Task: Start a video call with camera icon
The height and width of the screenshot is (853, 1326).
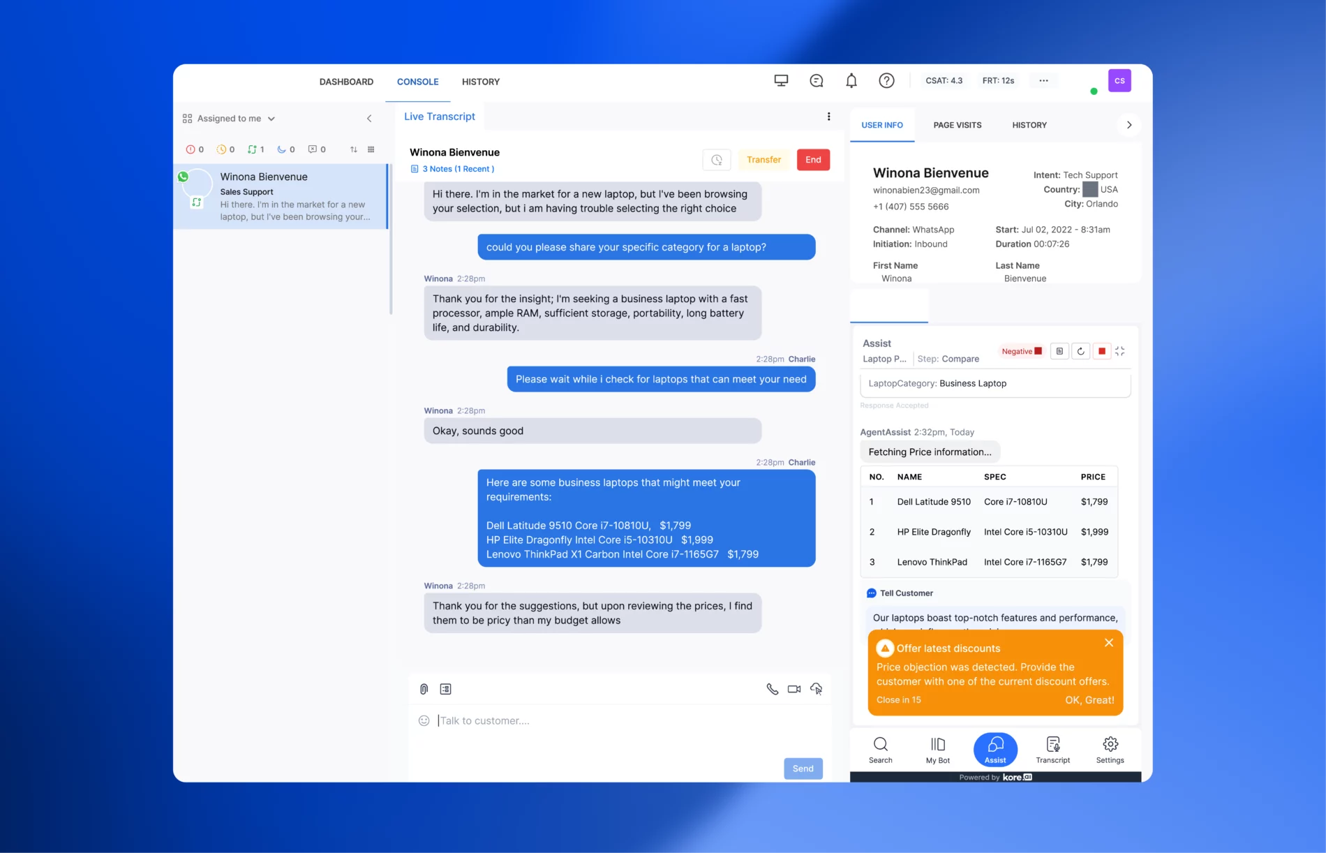Action: [794, 689]
